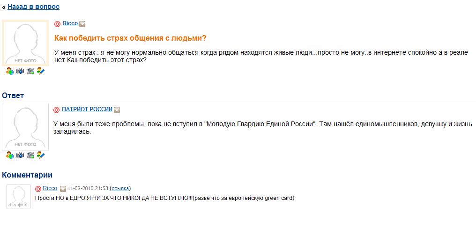The height and width of the screenshot is (228, 476).
Task: Click the video icon under ПАТРИОТ РОССИИ's avatar
Action: point(30,155)
